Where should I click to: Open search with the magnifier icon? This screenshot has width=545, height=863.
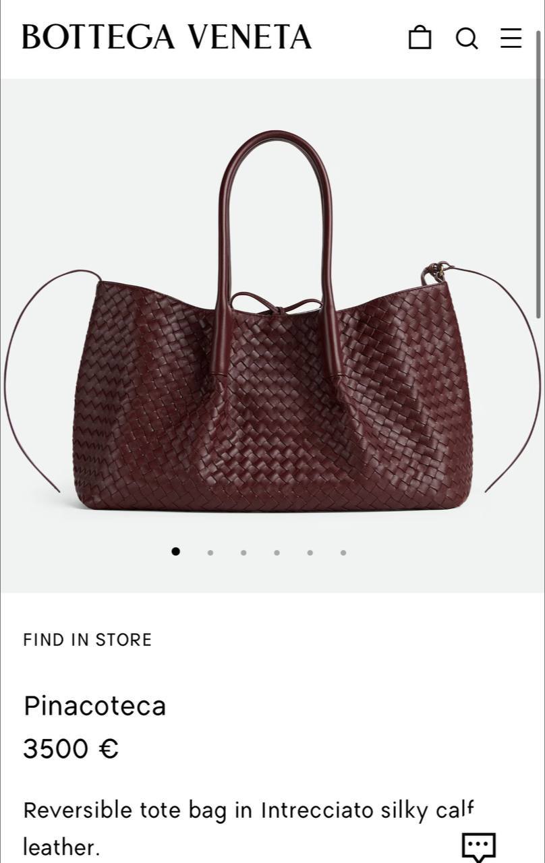pyautogui.click(x=467, y=38)
